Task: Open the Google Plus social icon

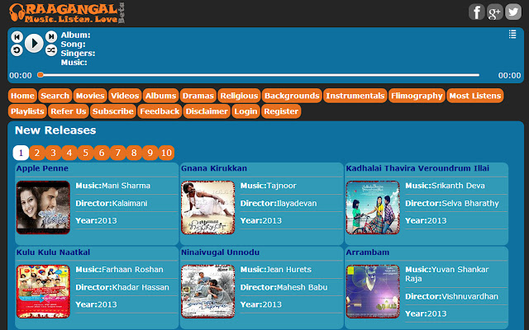Action: [x=495, y=12]
